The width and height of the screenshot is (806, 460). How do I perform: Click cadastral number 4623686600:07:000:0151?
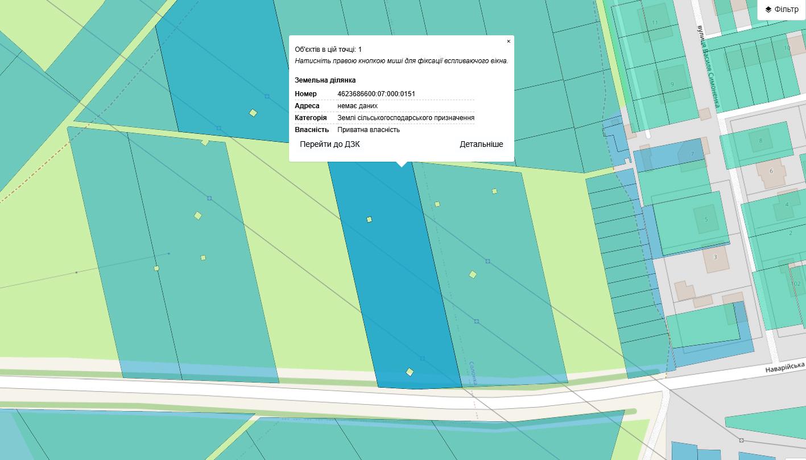coord(376,94)
